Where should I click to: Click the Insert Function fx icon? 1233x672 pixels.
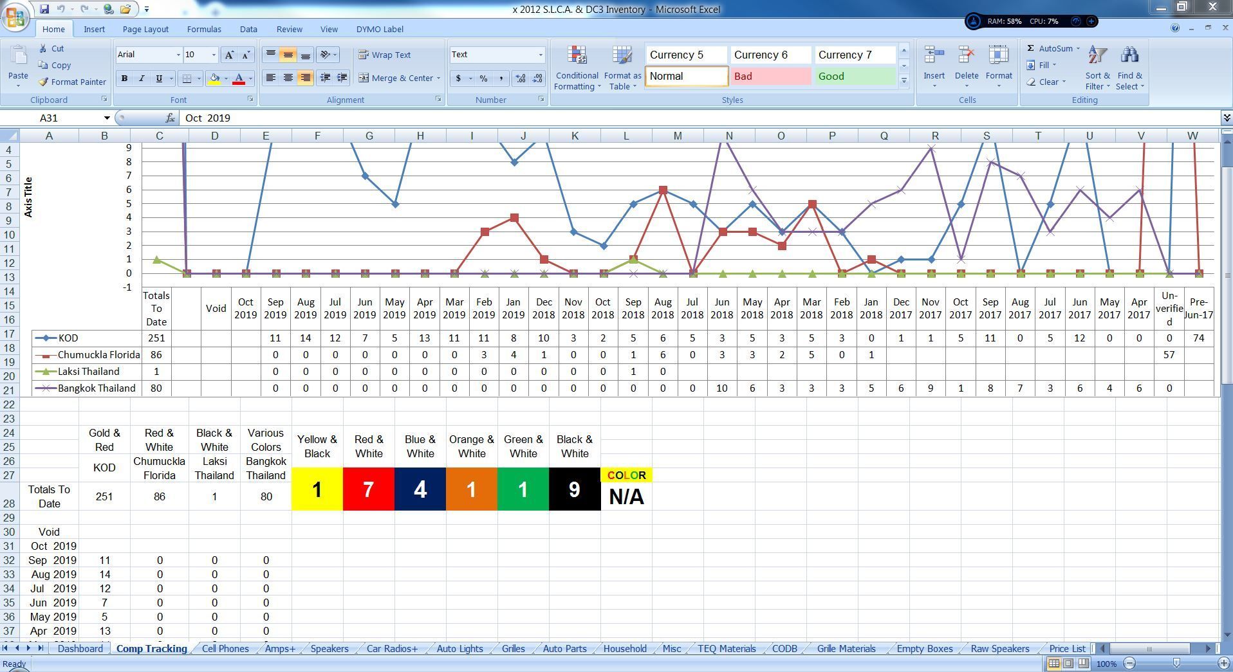pos(169,118)
